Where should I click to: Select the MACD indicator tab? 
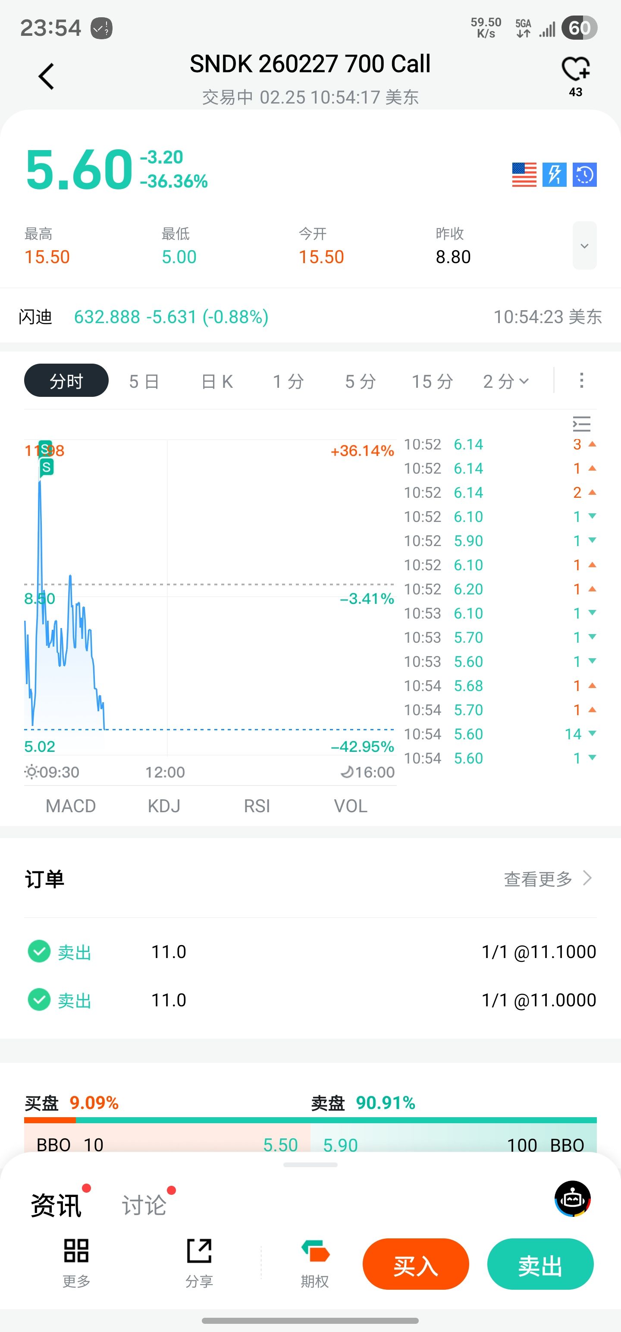pyautogui.click(x=71, y=806)
